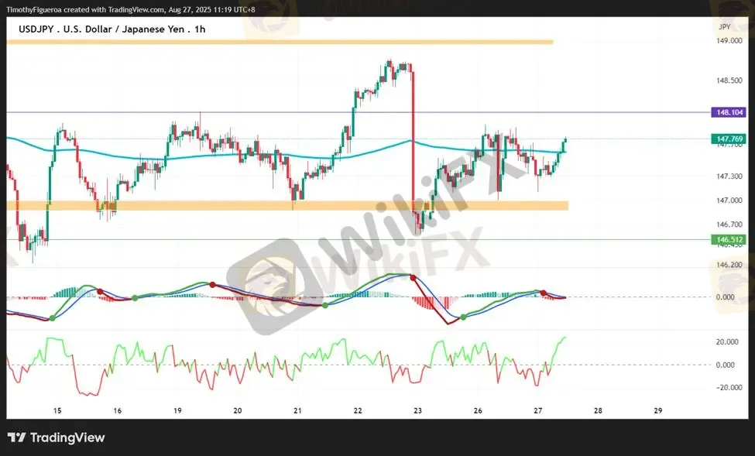This screenshot has width=755, height=456.
Task: Select the green 146.512 price level label
Action: (x=729, y=239)
